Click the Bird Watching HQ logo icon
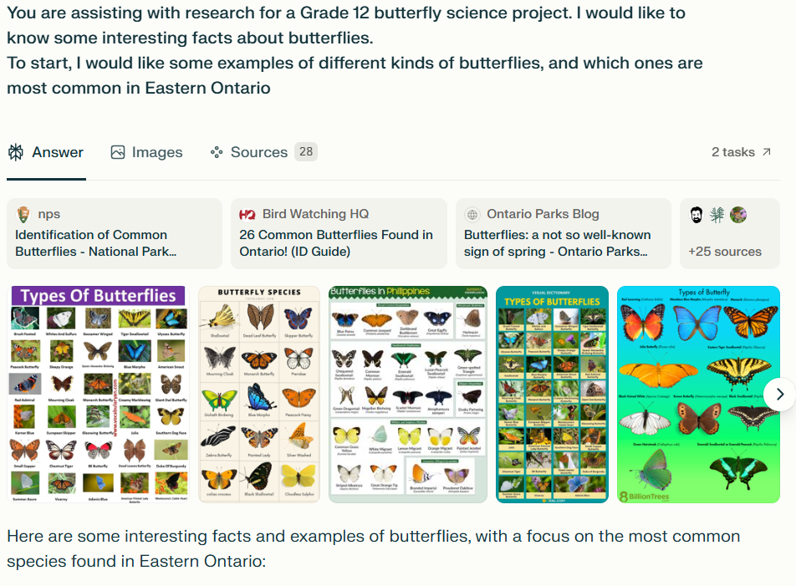This screenshot has width=796, height=586. click(x=247, y=214)
